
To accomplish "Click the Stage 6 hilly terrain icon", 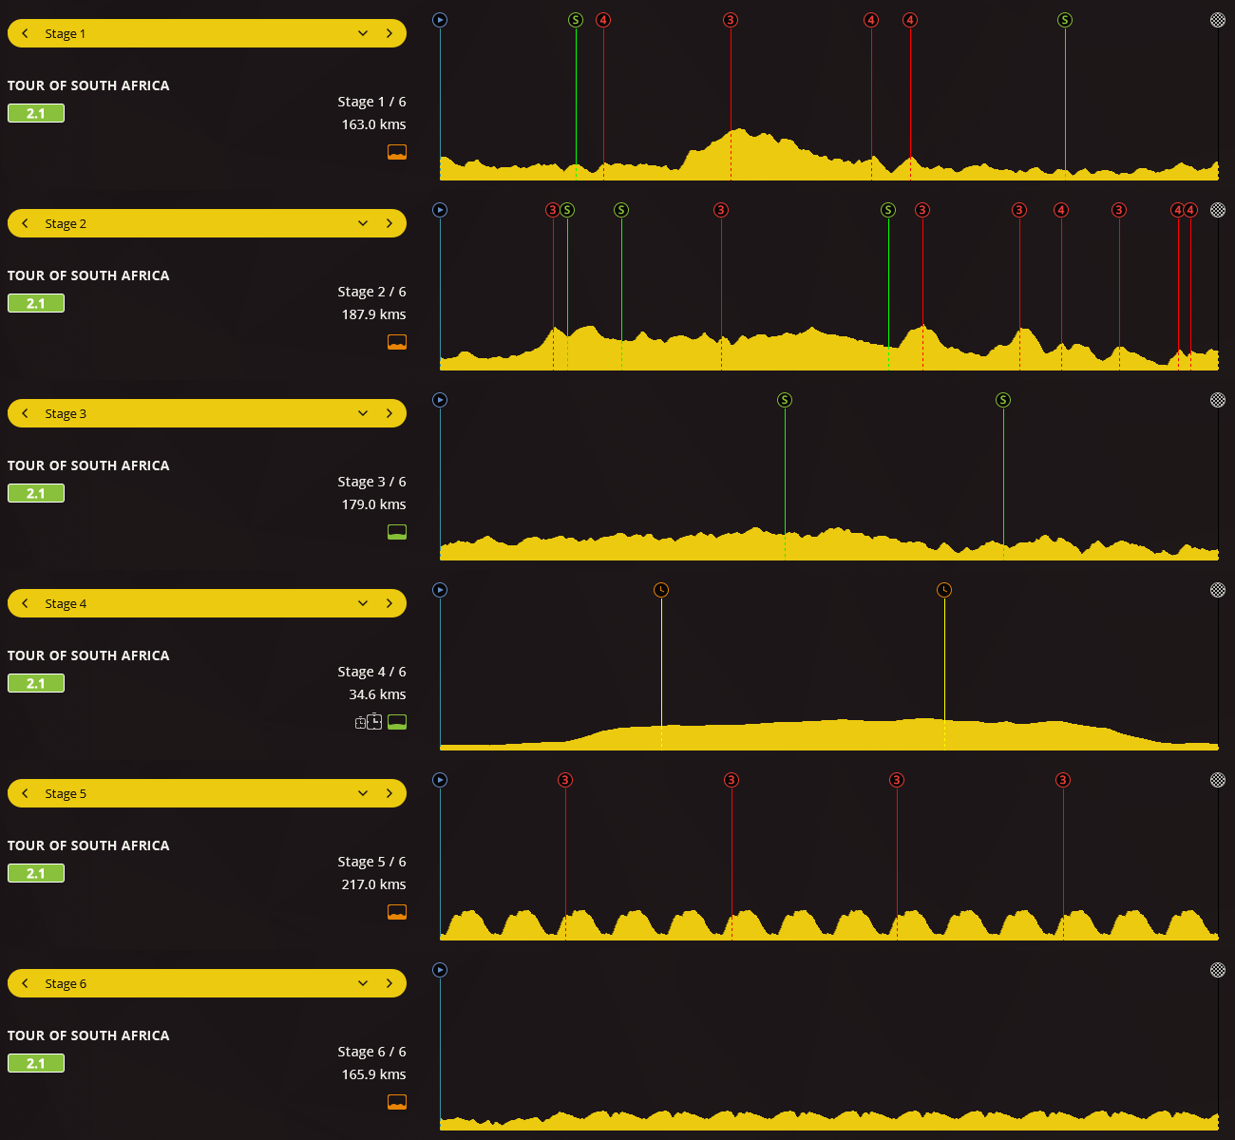I will [x=397, y=1102].
